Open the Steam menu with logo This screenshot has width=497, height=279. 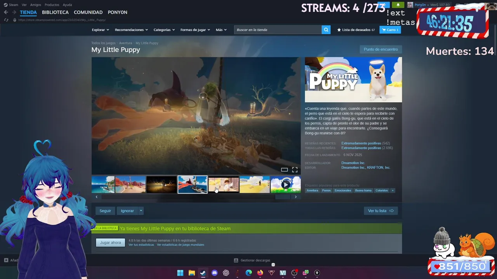(x=11, y=5)
